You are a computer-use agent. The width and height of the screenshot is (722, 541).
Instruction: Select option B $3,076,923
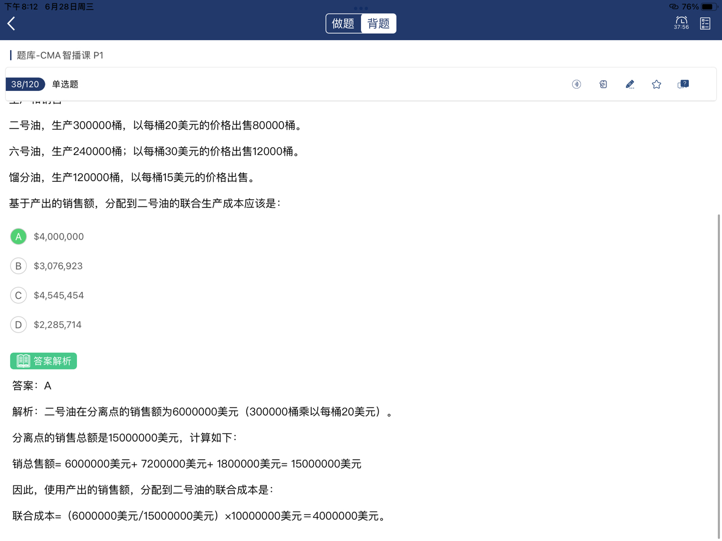(19, 266)
